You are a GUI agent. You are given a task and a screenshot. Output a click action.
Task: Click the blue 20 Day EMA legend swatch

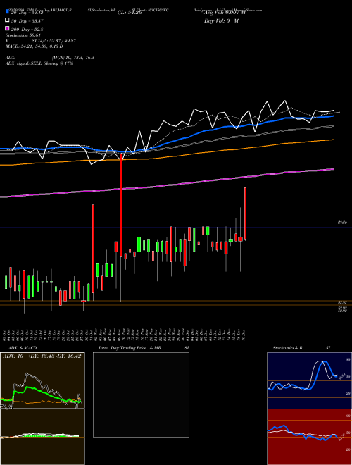coord(8,12)
